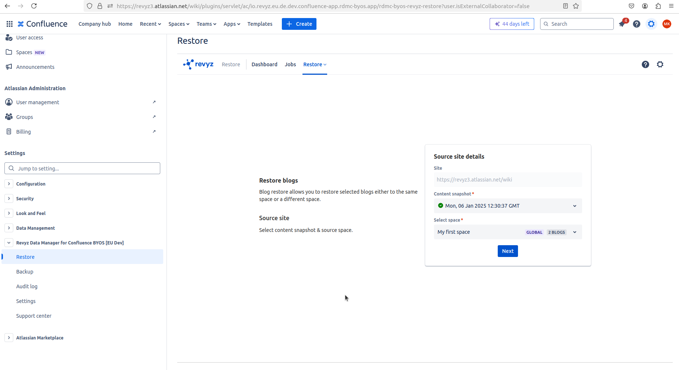679x370 pixels.
Task: Click the 44 days left trial button
Action: [512, 24]
